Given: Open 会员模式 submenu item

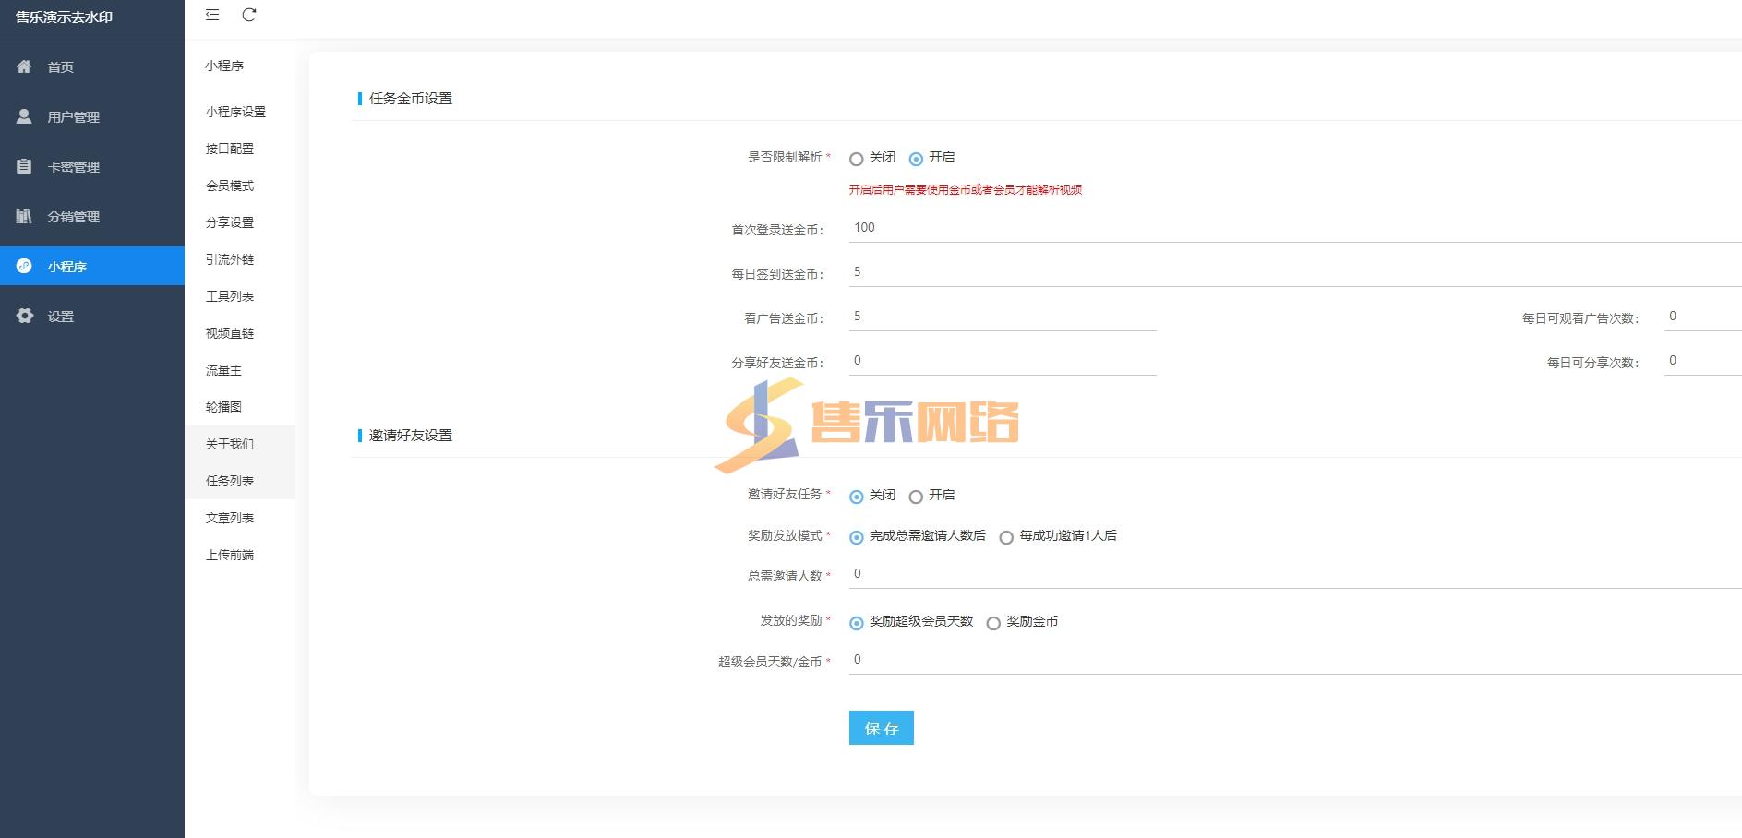Looking at the screenshot, I should coord(230,186).
